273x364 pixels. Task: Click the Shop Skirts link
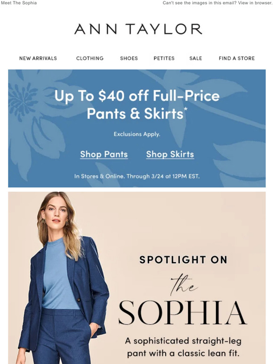pyautogui.click(x=170, y=154)
